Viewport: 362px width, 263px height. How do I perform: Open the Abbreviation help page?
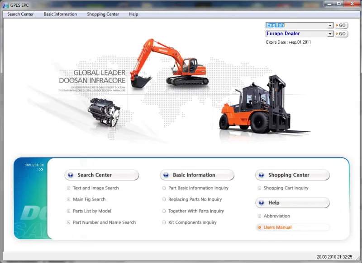[x=277, y=216]
